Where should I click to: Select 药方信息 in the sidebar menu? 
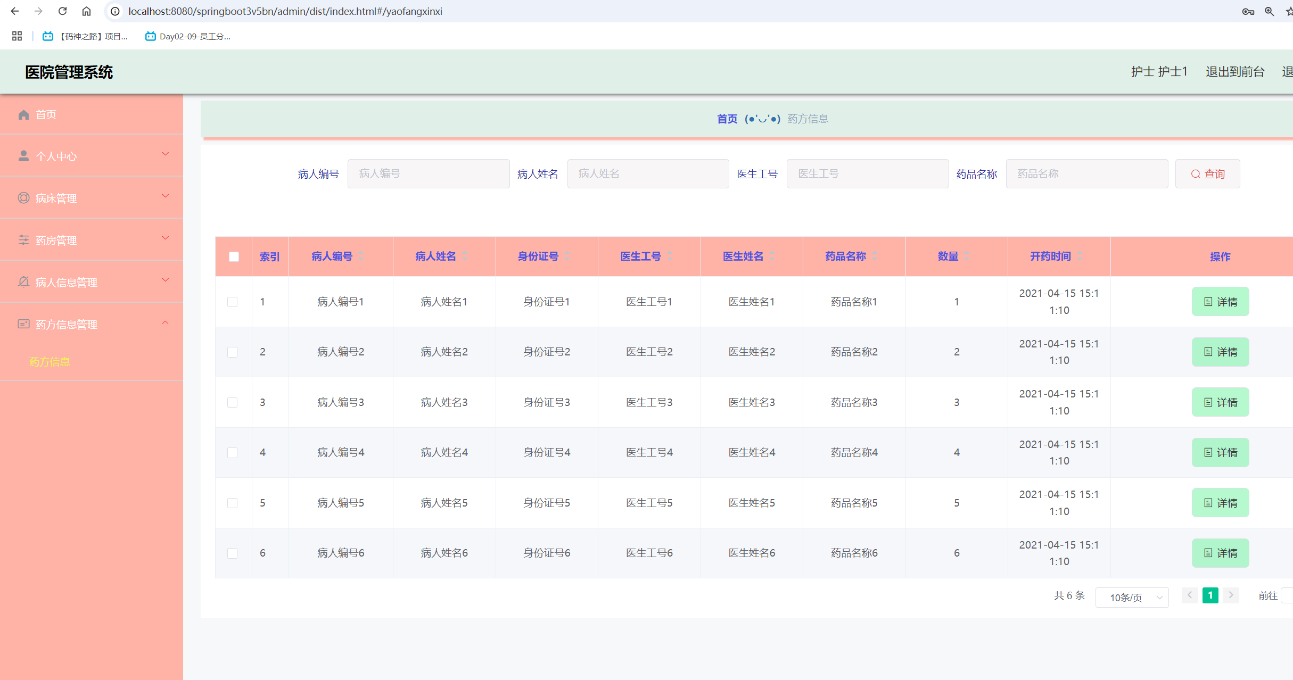[49, 362]
